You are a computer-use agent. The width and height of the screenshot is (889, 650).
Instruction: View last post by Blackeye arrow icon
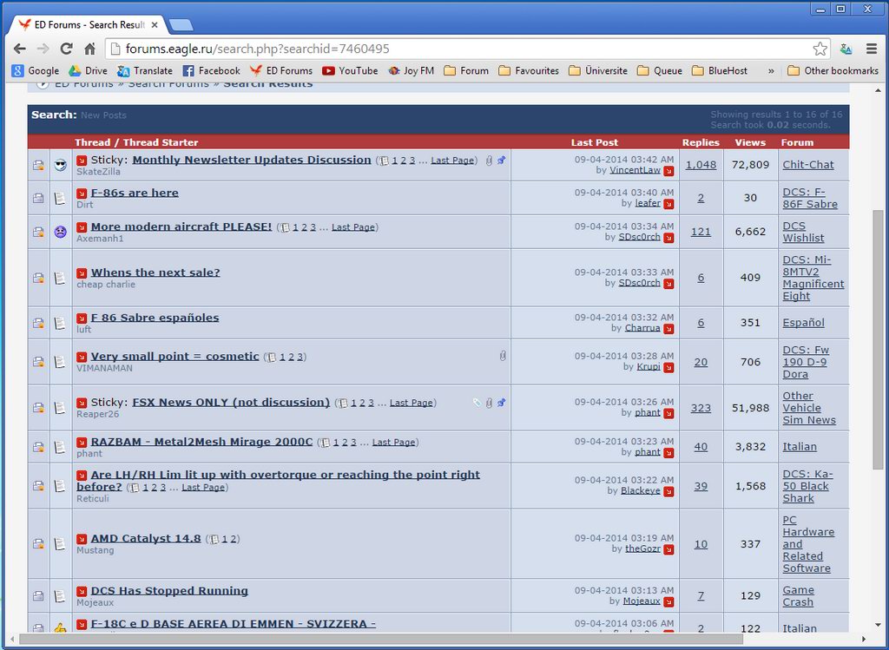point(669,491)
